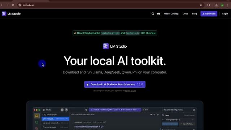Screen dimensions: 231x130
Task: Open the browser downloads icon
Action: point(217,5)
